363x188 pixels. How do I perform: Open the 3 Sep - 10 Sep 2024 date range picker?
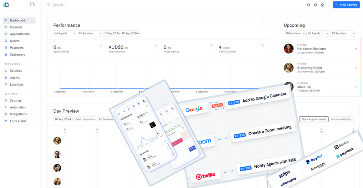coord(122,33)
